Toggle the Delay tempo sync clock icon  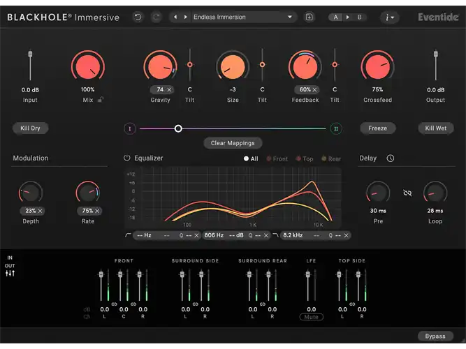(x=391, y=158)
